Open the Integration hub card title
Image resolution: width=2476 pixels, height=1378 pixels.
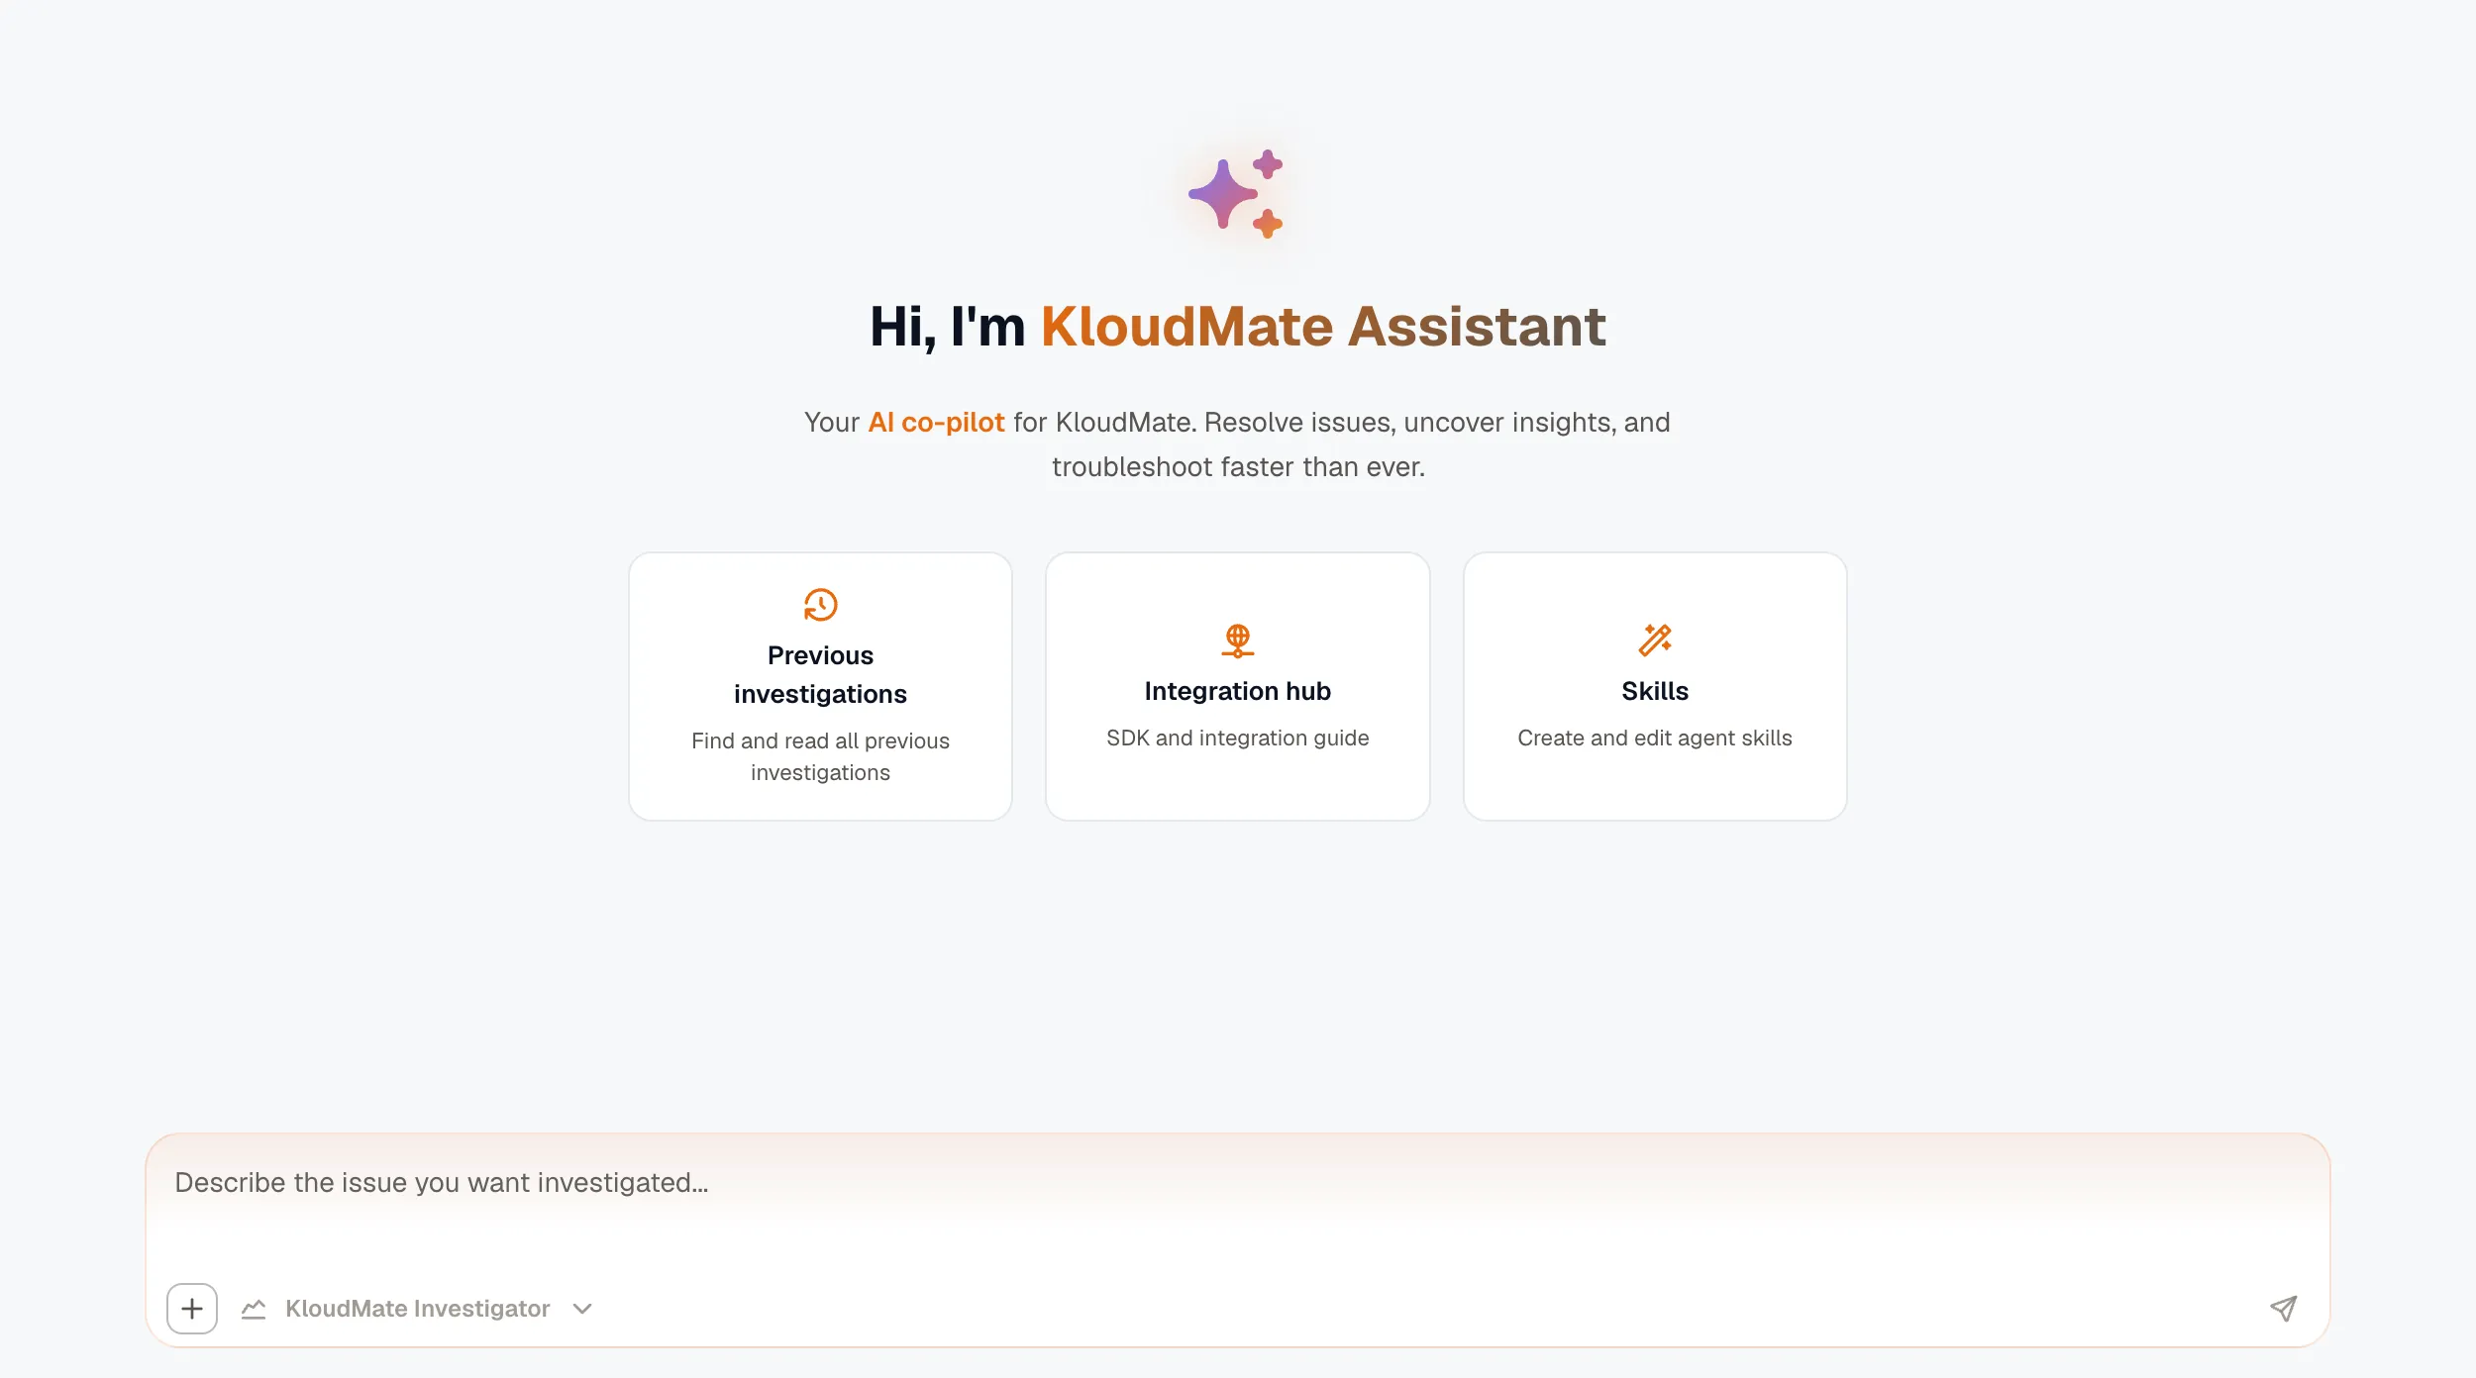(x=1237, y=691)
